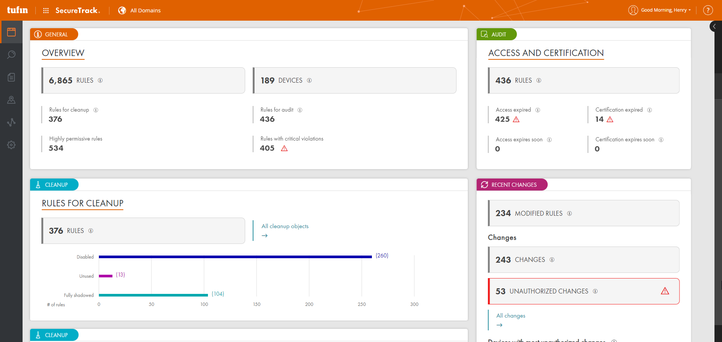Click the critical violations warning triangle
This screenshot has width=722, height=342.
(284, 148)
